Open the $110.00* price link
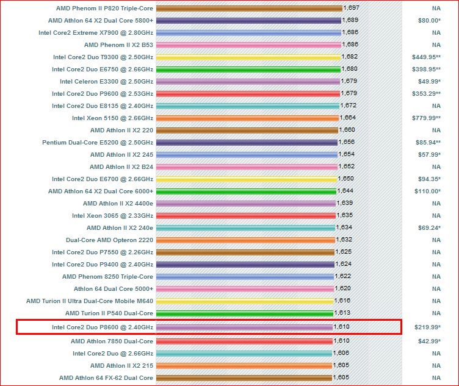Viewport: 459px width, 386px height. [428, 191]
